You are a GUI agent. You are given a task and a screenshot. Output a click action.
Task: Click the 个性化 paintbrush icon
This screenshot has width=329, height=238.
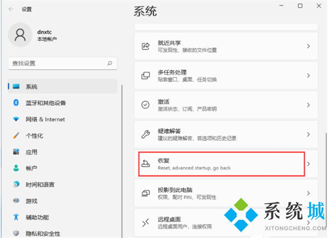16,135
